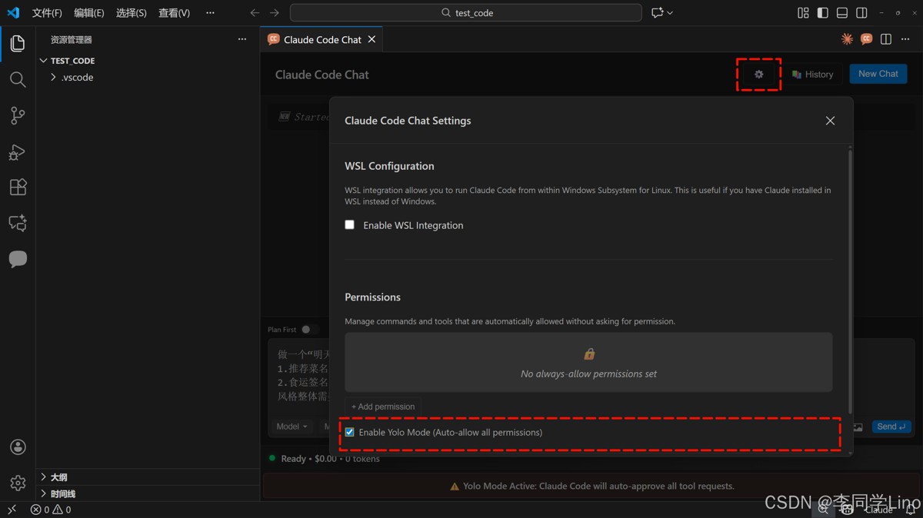The height and width of the screenshot is (518, 923).
Task: Close the Claude Code Chat Settings dialog
Action: [830, 121]
